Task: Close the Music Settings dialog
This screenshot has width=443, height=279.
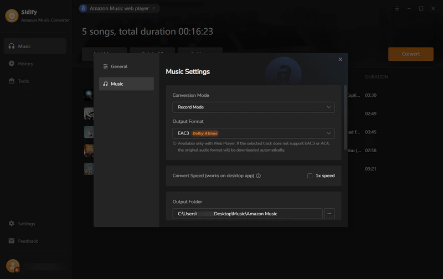Action: 340,59
